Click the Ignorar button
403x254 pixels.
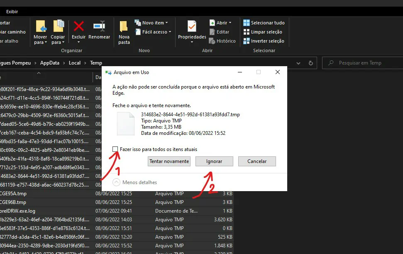pos(214,161)
